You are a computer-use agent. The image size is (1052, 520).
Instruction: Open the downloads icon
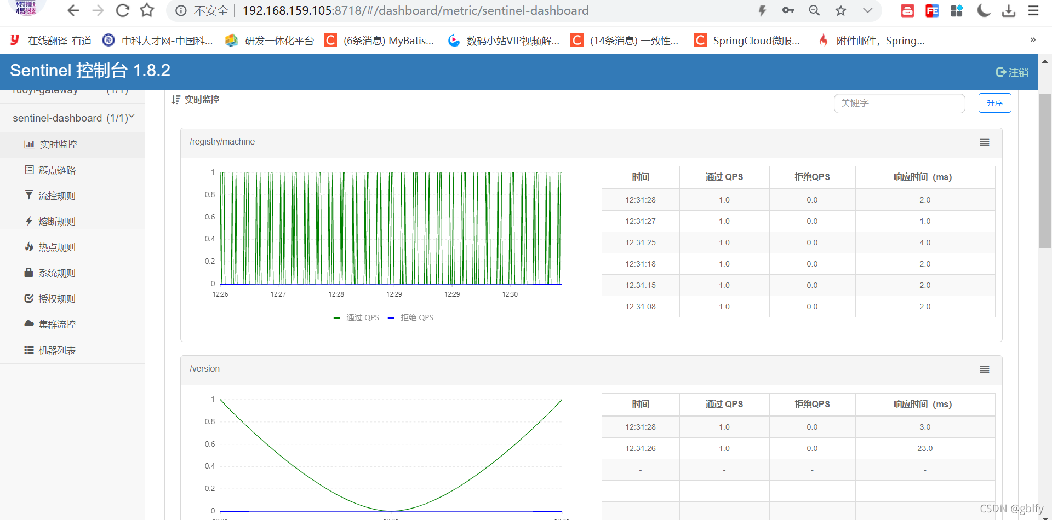[x=1009, y=10]
